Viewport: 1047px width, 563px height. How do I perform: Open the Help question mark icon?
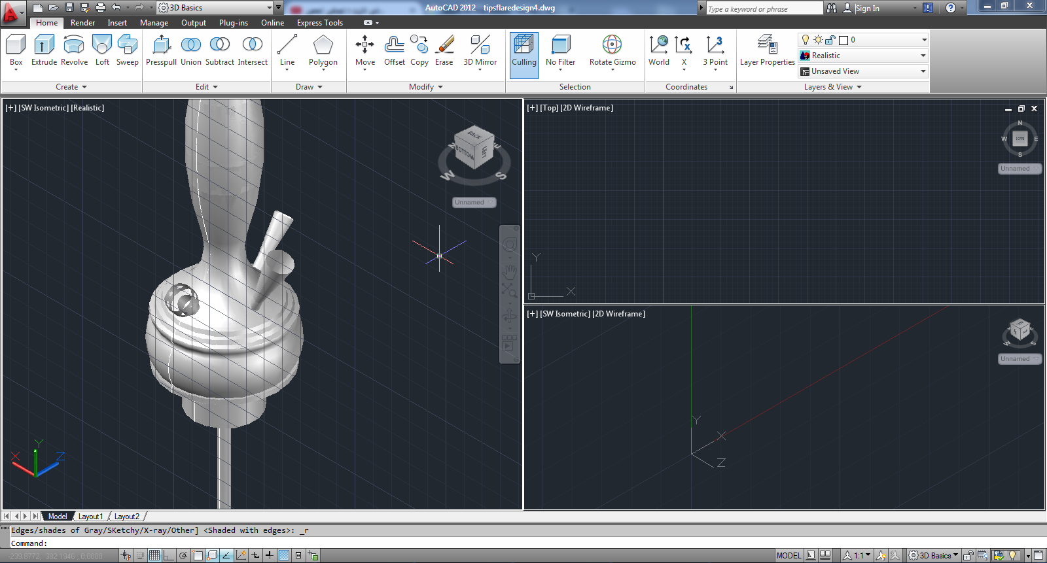coord(951,8)
